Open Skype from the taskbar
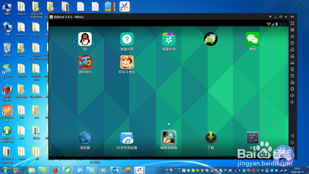Screen dimensions: 309x174 pos(92,170)
